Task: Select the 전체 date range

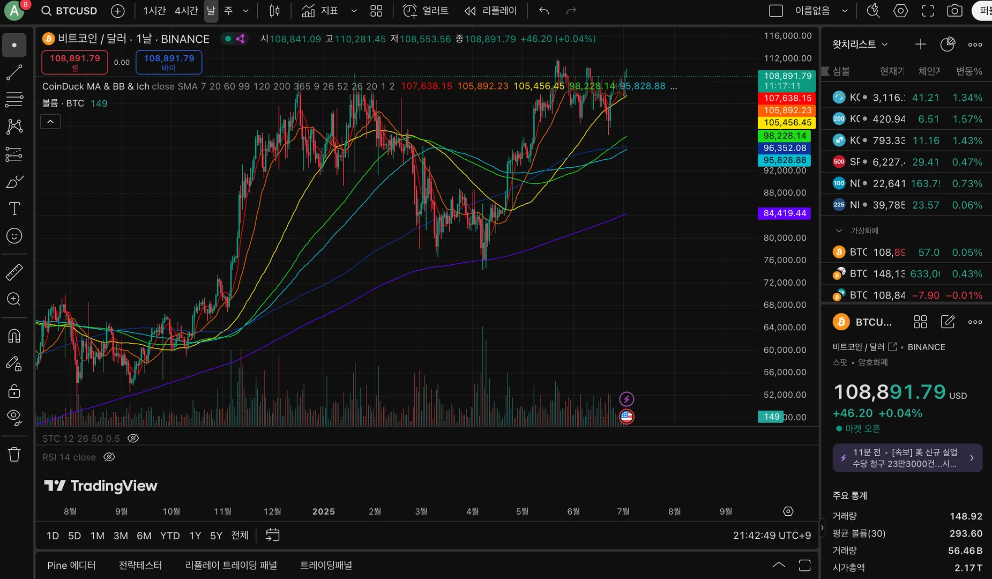Action: (x=240, y=536)
